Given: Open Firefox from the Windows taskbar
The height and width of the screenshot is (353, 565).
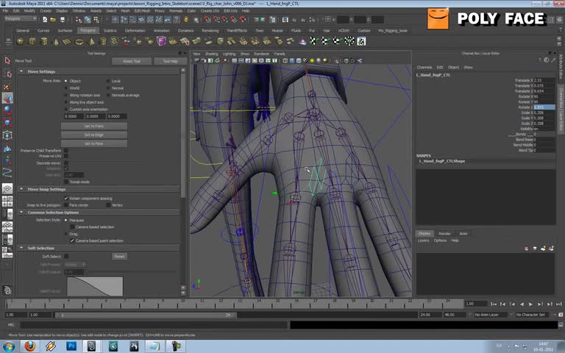Looking at the screenshot, I should [29, 346].
